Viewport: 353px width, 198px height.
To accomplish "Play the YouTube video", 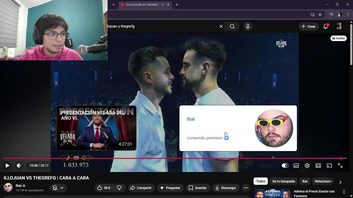I will (7, 166).
